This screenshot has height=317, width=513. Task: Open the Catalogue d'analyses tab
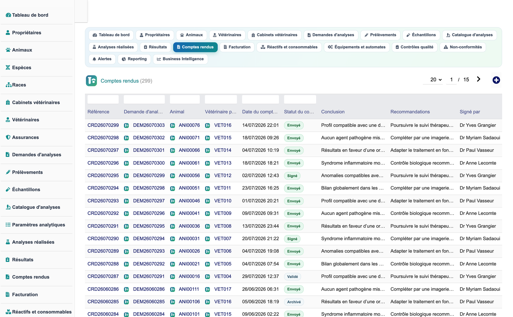click(469, 35)
